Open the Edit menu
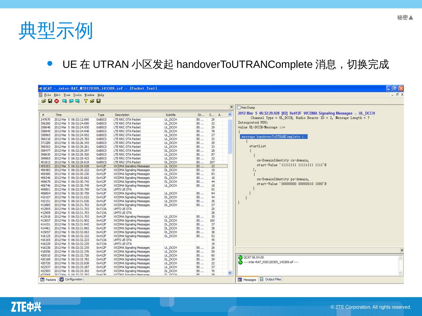Image resolution: width=422 pixels, height=316 pixels. click(x=57, y=95)
